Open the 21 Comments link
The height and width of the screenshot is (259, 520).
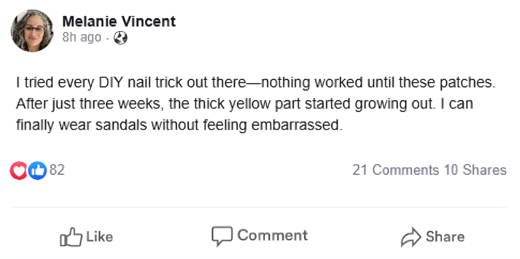pos(396,170)
